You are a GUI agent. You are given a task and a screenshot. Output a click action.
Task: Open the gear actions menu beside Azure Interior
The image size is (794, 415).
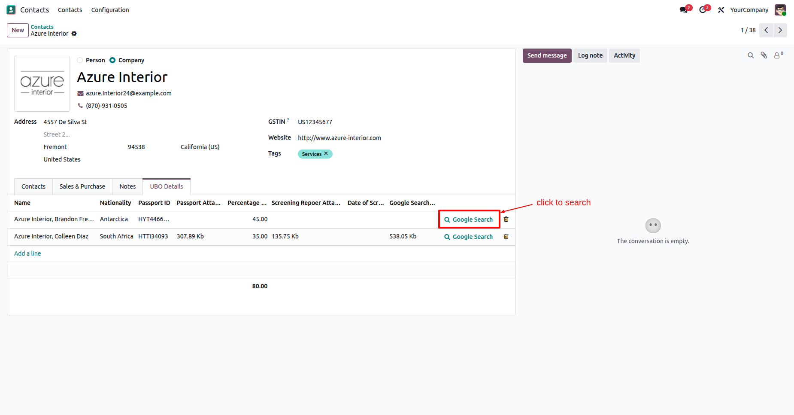[74, 34]
